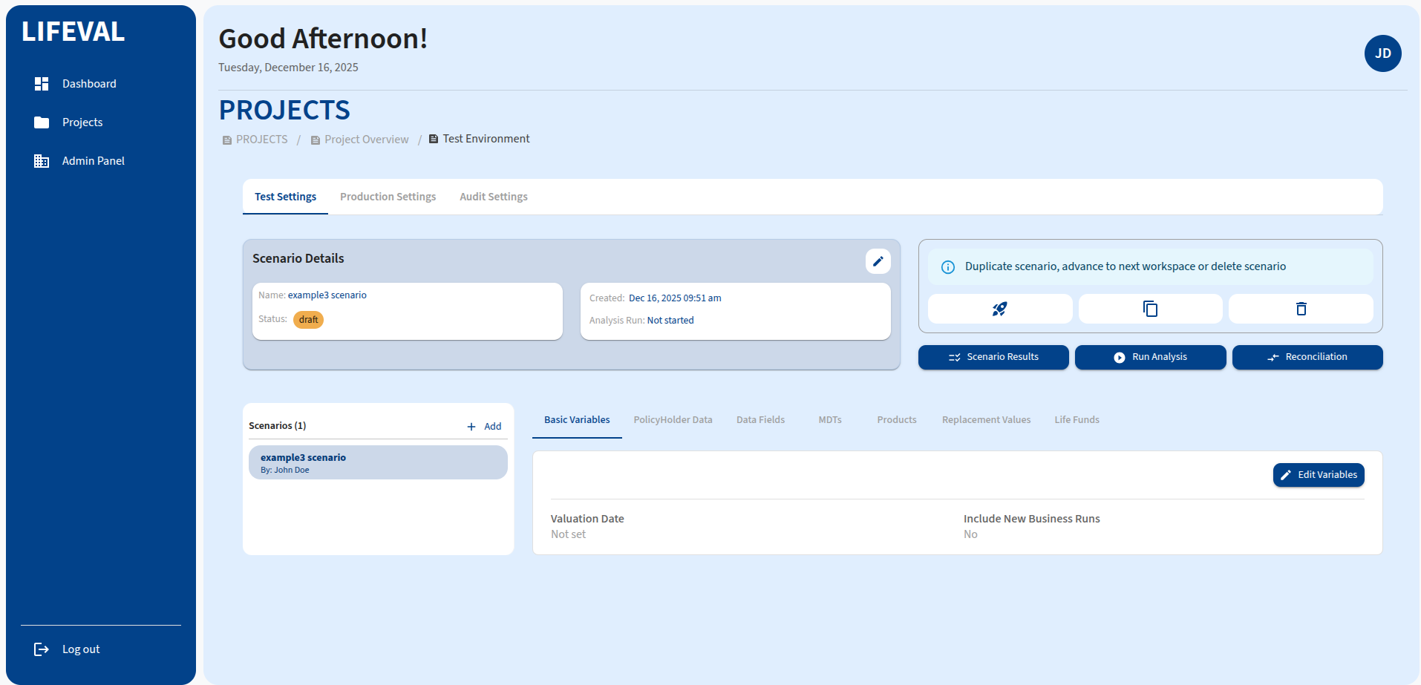
Task: Click the duplicate scenario copy icon
Action: (1150, 309)
